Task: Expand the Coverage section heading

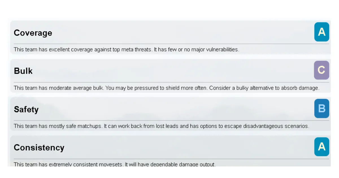Action: pos(33,33)
